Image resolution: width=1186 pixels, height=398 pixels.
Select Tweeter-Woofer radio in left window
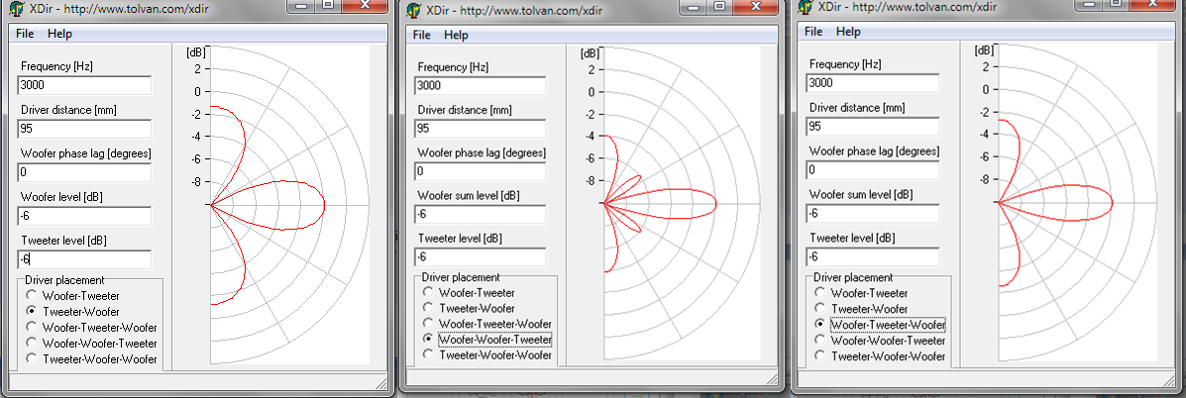(x=31, y=311)
